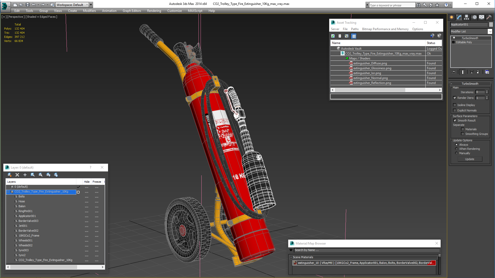This screenshot has width=495, height=278.
Task: Open the Create command panel tab
Action: [x=452, y=17]
